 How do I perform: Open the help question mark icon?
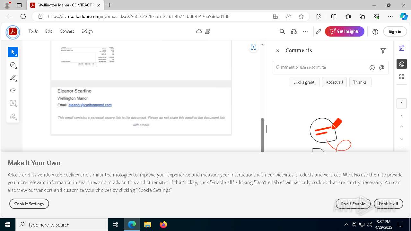tap(375, 31)
